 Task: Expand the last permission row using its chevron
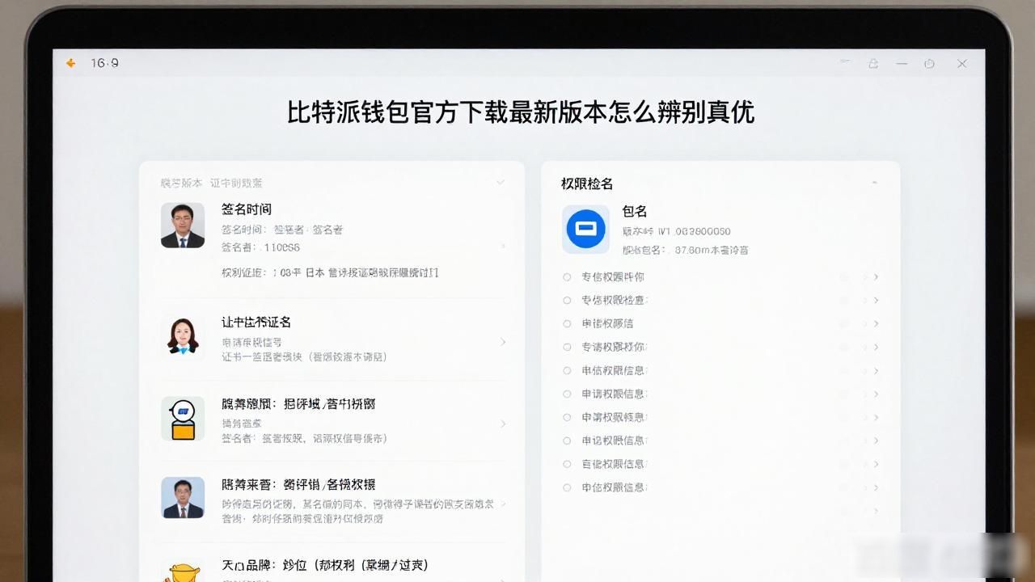click(876, 488)
